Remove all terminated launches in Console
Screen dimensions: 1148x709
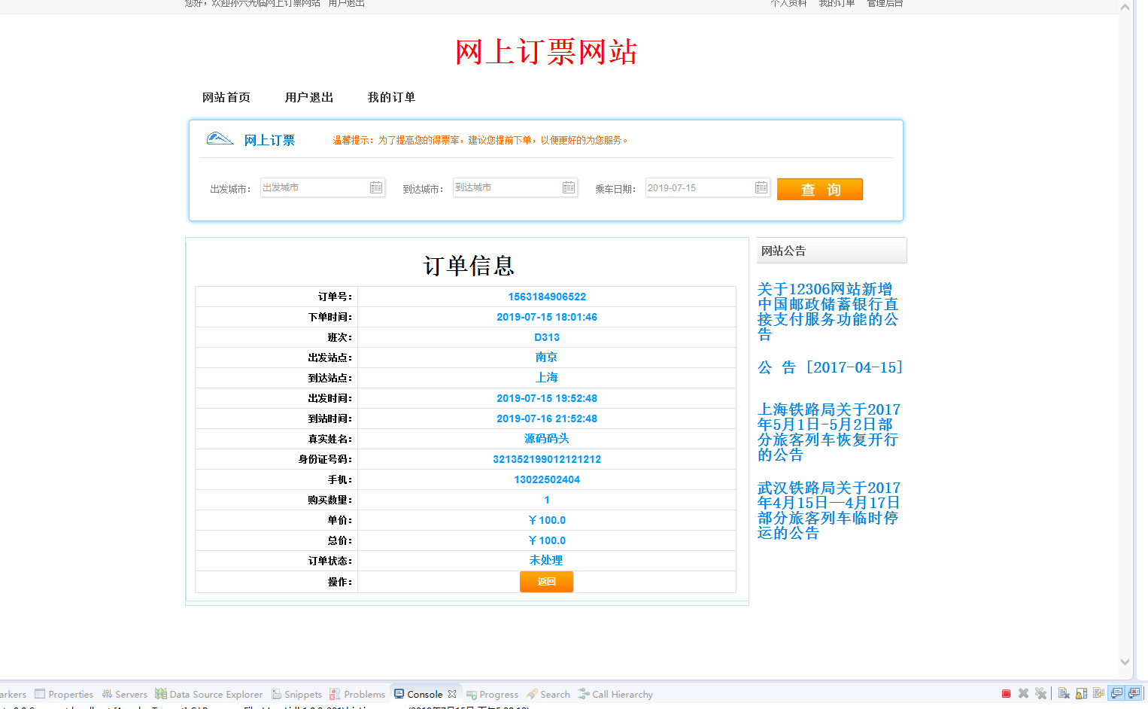point(1041,693)
